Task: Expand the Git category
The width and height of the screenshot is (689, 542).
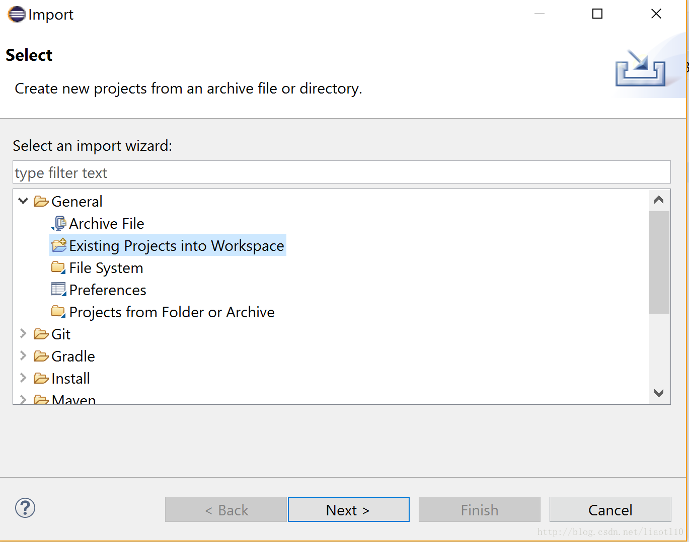Action: point(23,333)
